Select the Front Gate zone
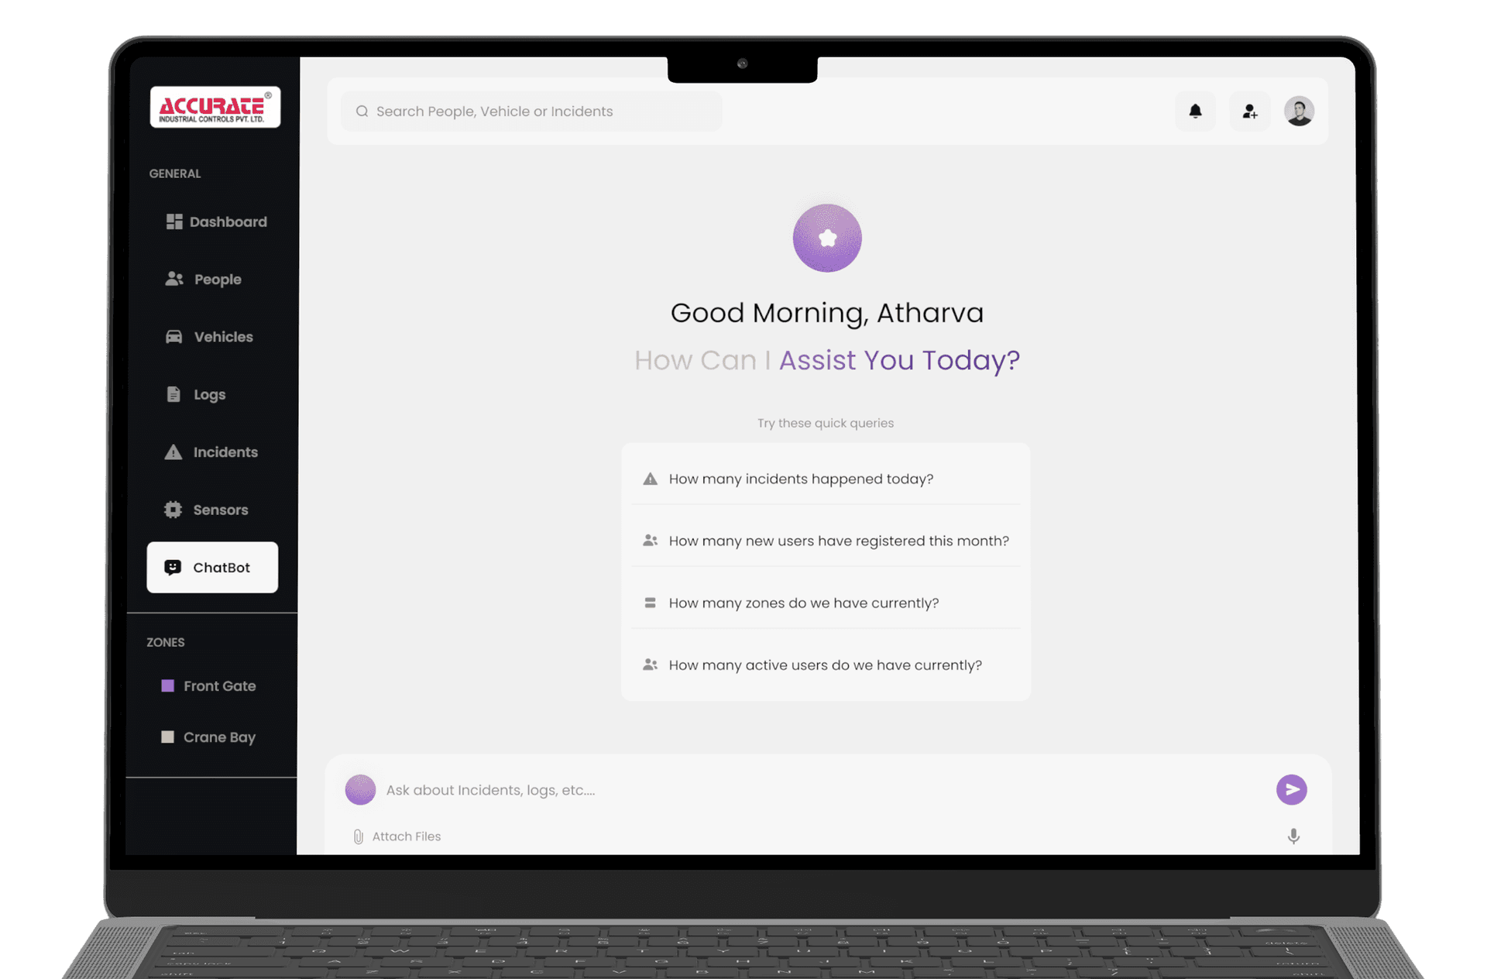The width and height of the screenshot is (1487, 979). [208, 686]
